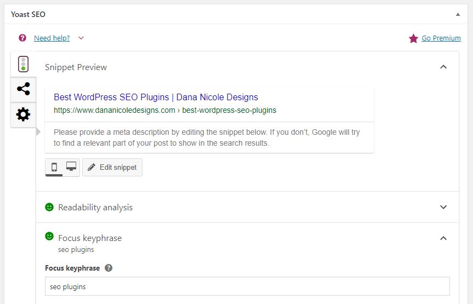Click the Focus keyphrase help question icon

point(109,268)
